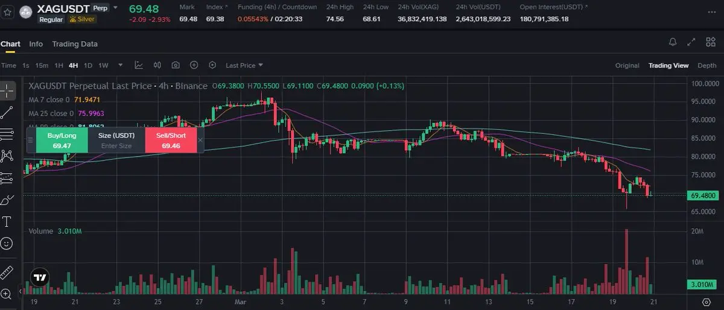Image resolution: width=724 pixels, height=310 pixels.
Task: Select the 1W time interval
Action: [103, 65]
